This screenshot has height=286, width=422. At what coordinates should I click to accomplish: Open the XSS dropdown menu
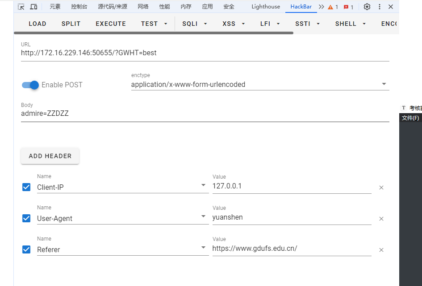[x=234, y=24]
